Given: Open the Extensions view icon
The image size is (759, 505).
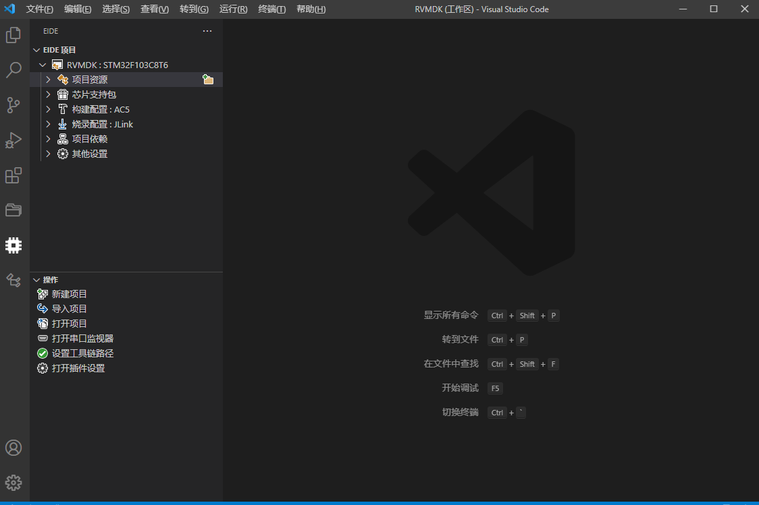Looking at the screenshot, I should tap(14, 175).
